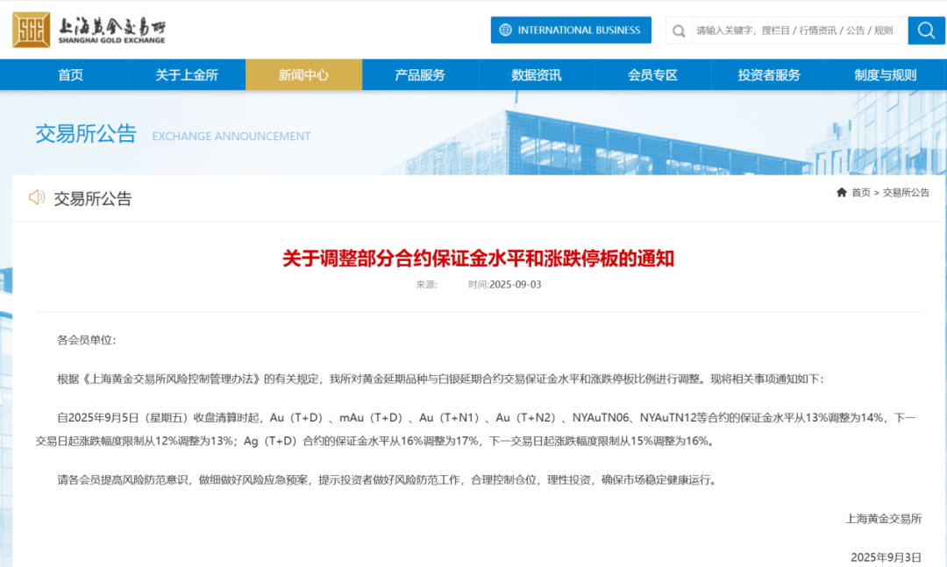Screen dimensions: 947x567
Task: Click the blue magnifier search button
Action: (x=925, y=30)
